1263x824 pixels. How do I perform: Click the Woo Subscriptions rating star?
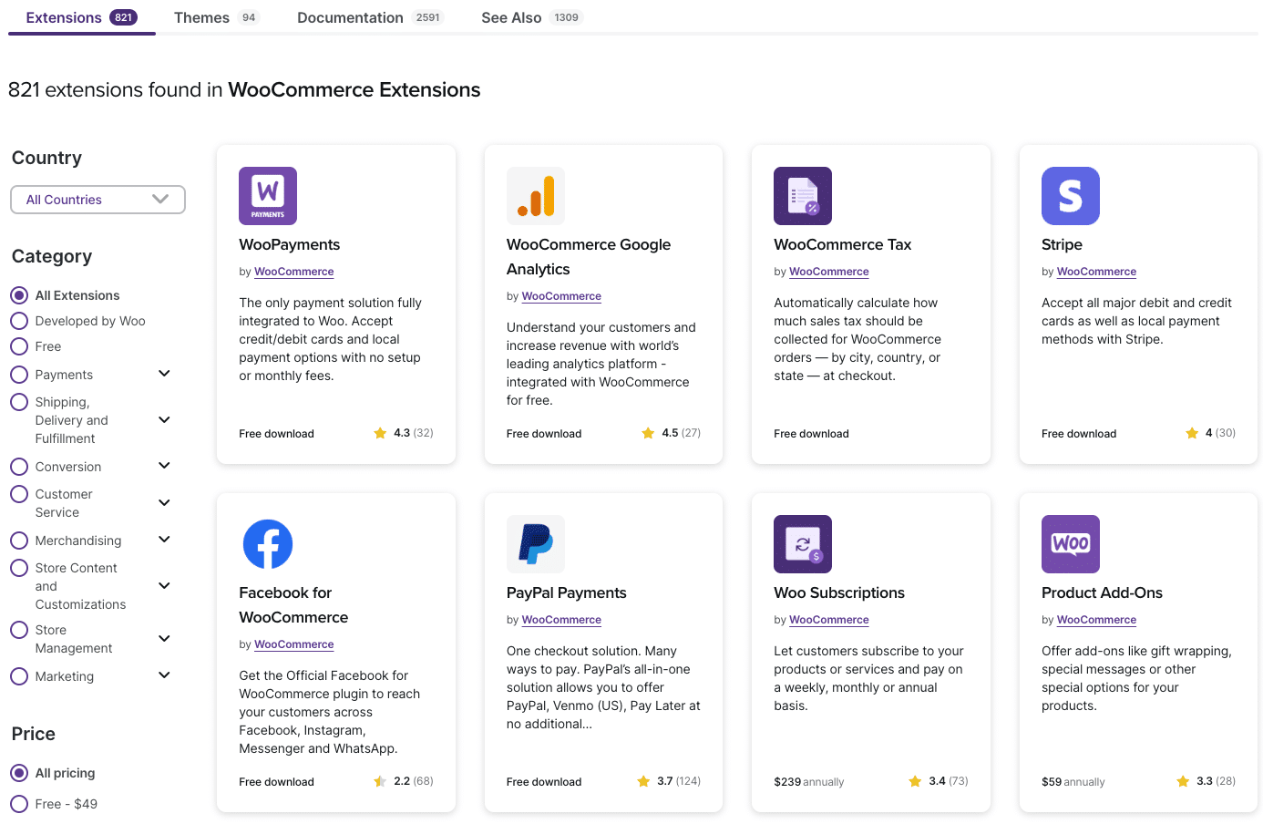click(x=915, y=781)
